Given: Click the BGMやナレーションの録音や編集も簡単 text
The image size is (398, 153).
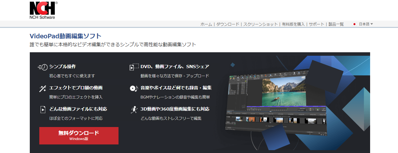Looking at the screenshot, I should (x=175, y=97).
